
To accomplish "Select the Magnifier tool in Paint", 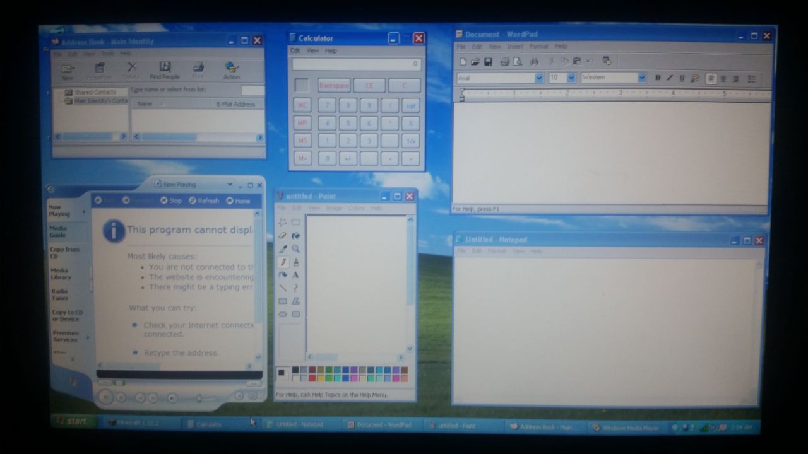I will [x=295, y=248].
